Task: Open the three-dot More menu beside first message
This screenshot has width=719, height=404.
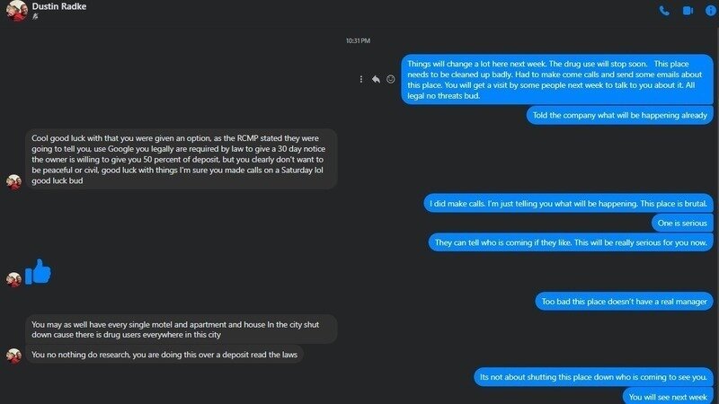Action: pos(361,79)
